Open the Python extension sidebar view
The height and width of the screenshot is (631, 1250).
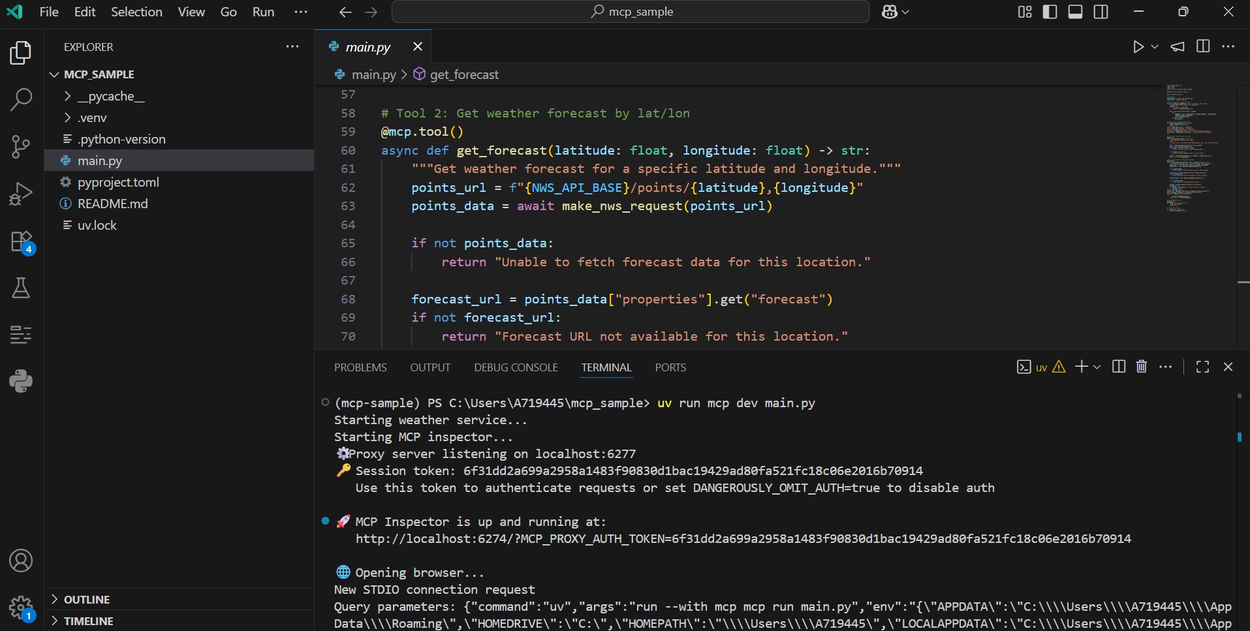21,381
